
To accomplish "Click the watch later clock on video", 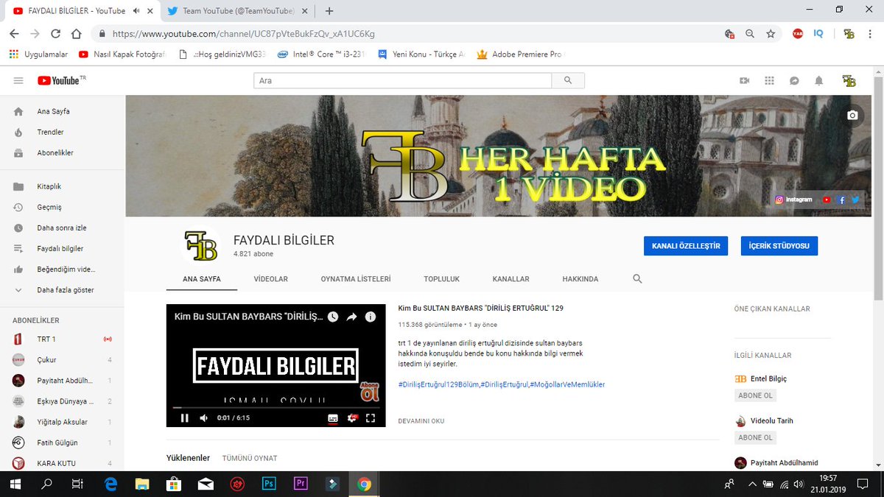I will (x=333, y=317).
